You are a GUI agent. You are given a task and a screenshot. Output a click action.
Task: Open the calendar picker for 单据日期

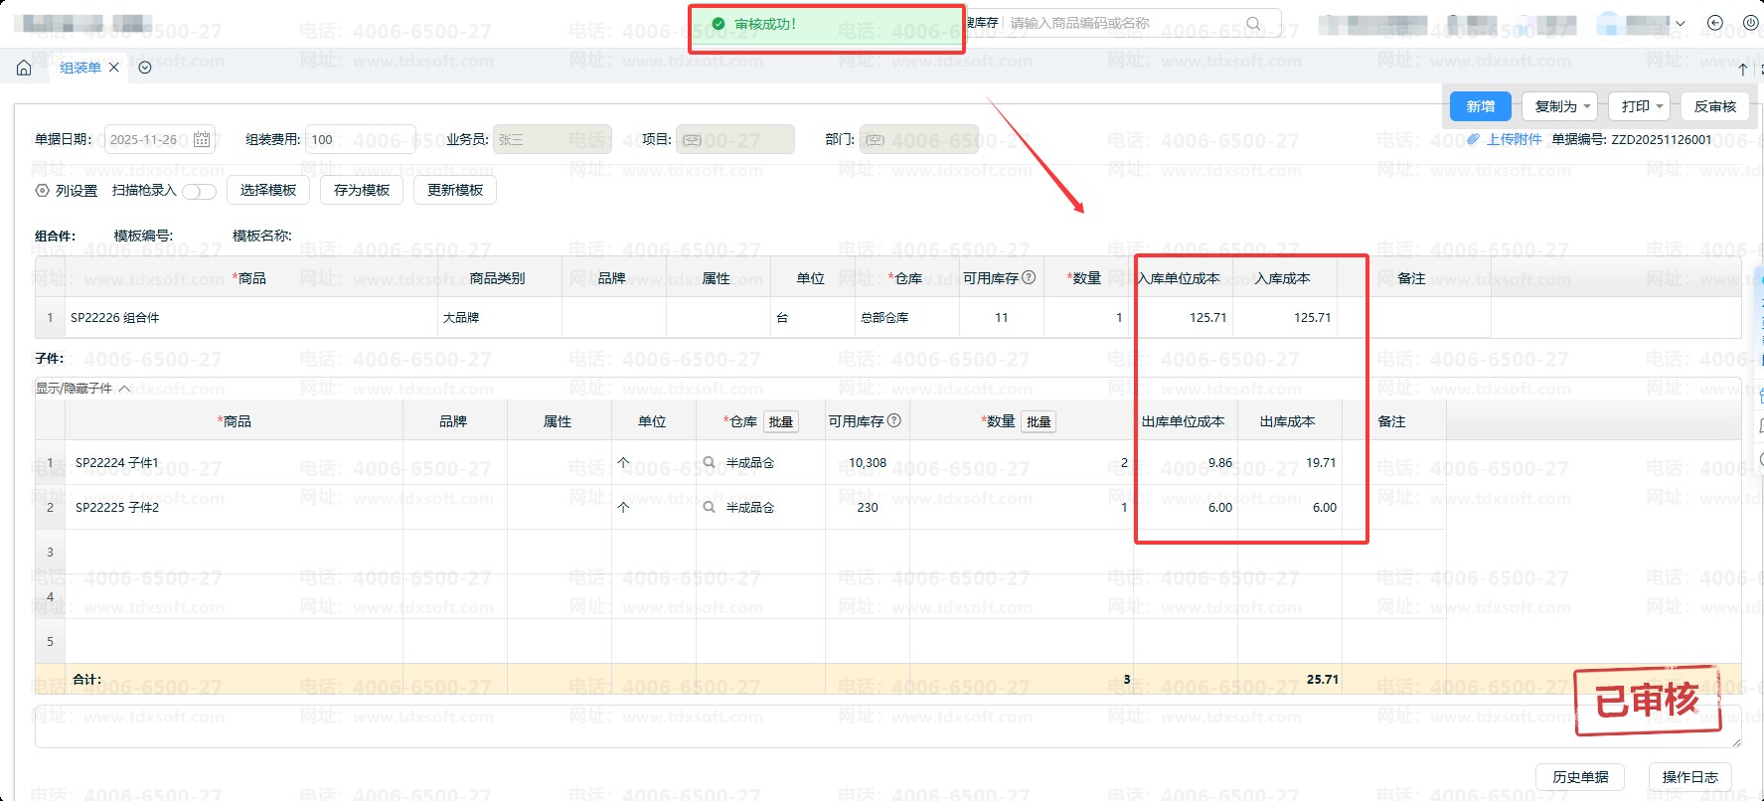click(202, 140)
